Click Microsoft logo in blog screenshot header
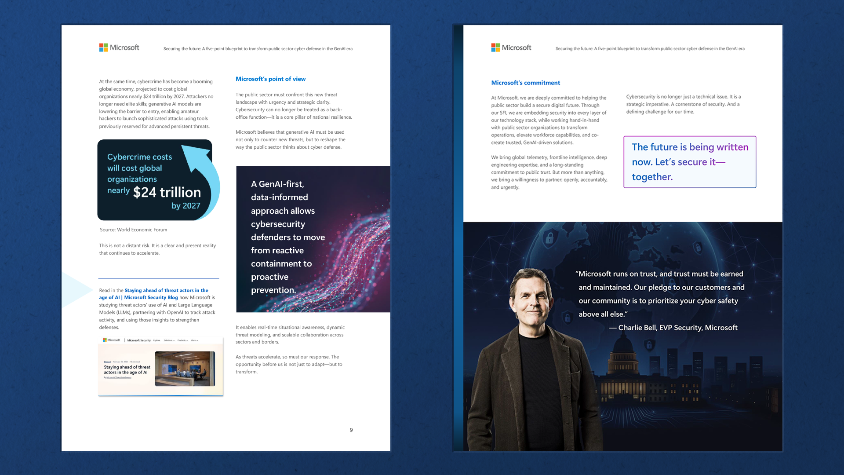The height and width of the screenshot is (475, 844). click(x=112, y=340)
